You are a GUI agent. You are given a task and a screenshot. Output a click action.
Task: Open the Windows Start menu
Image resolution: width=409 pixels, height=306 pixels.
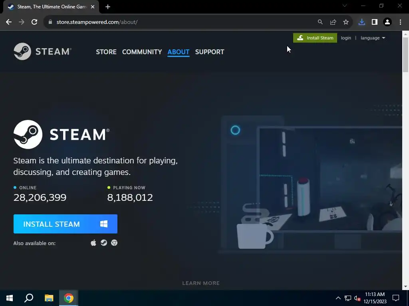[10, 298]
